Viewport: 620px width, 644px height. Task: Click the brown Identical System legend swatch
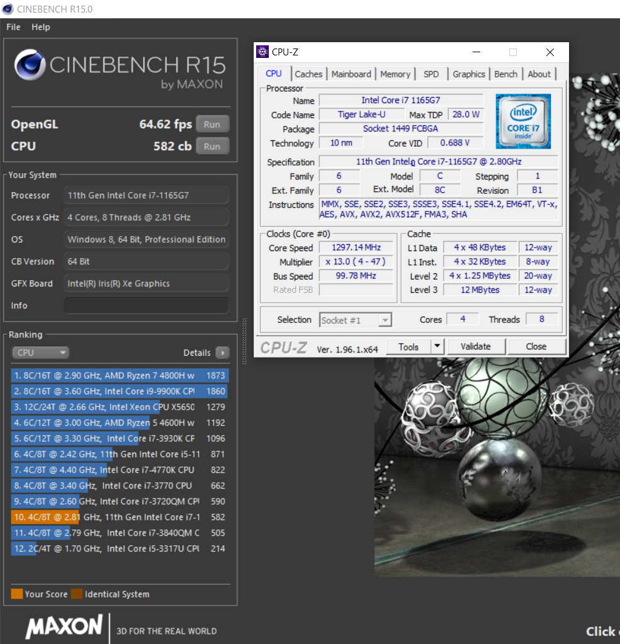(x=77, y=594)
